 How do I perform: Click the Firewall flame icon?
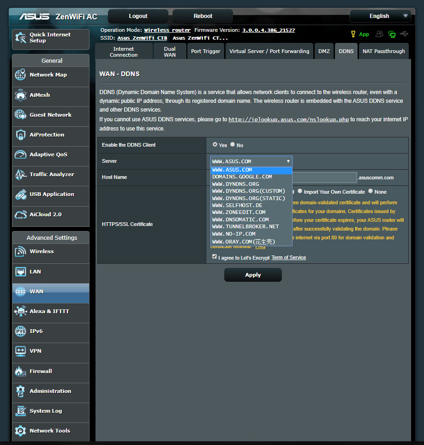point(20,371)
